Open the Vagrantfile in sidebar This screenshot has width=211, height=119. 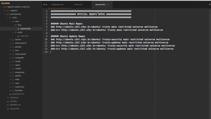pyautogui.click(x=15, y=108)
